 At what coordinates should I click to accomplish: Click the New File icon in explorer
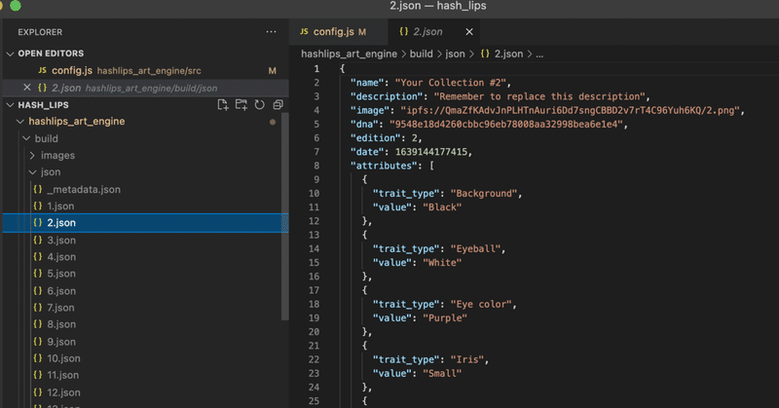tap(223, 105)
